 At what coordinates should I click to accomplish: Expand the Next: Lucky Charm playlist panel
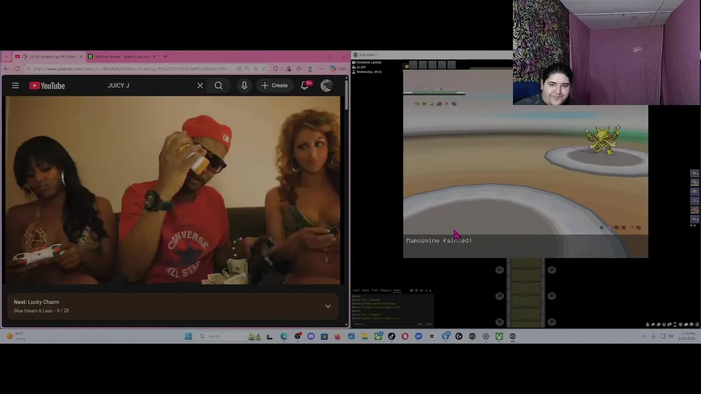(x=327, y=306)
